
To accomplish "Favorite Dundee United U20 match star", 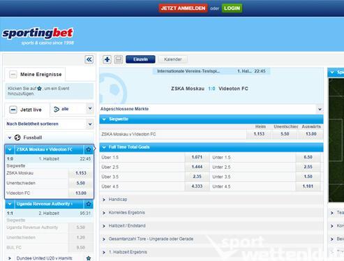I will coord(89,258).
